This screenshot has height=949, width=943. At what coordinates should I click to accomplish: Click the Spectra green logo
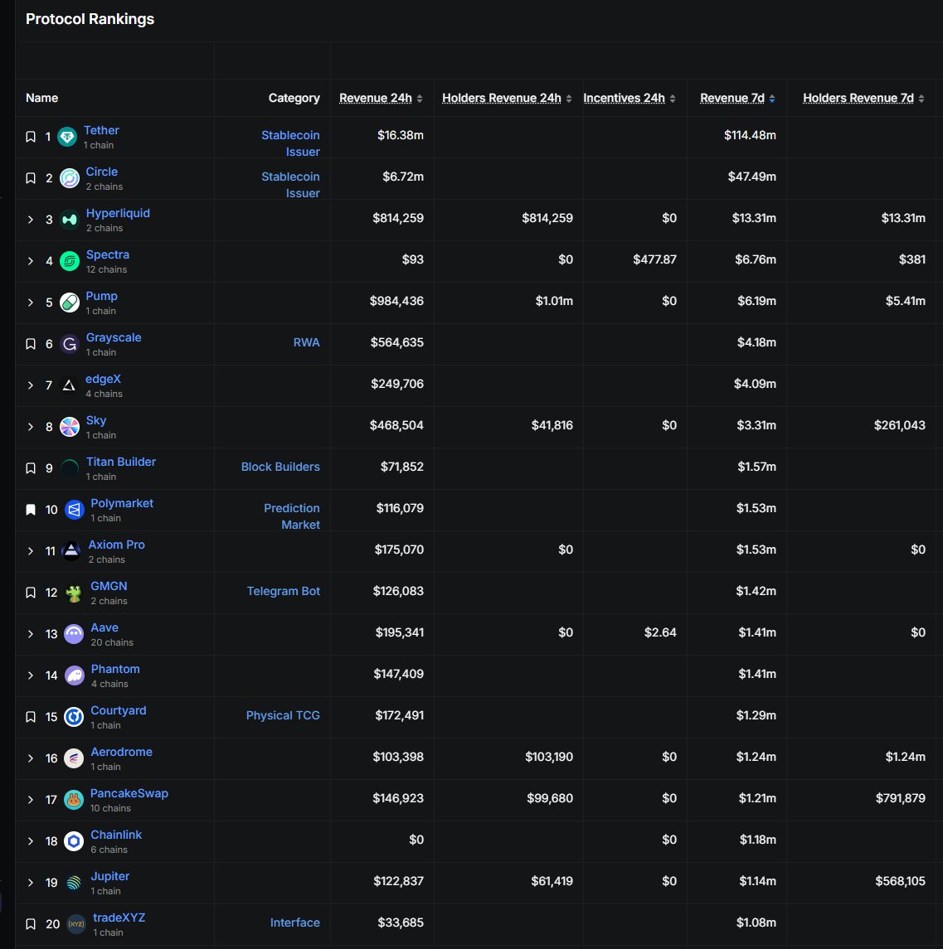click(x=70, y=261)
